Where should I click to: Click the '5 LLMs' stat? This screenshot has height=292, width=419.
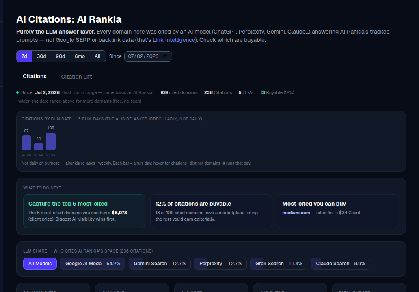tap(246, 92)
